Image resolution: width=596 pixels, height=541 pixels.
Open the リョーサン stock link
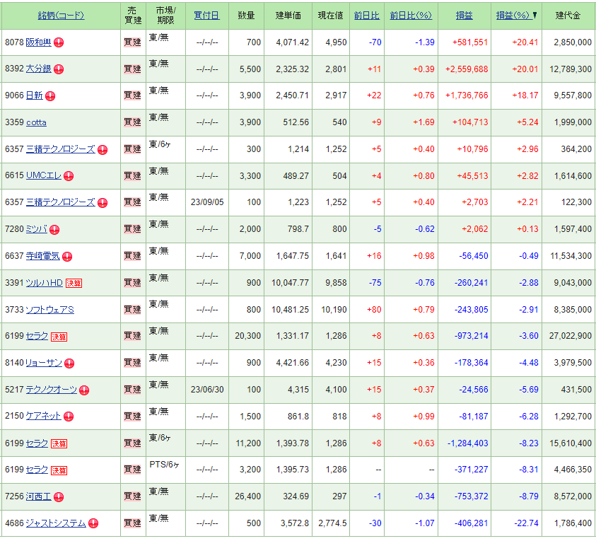(44, 363)
